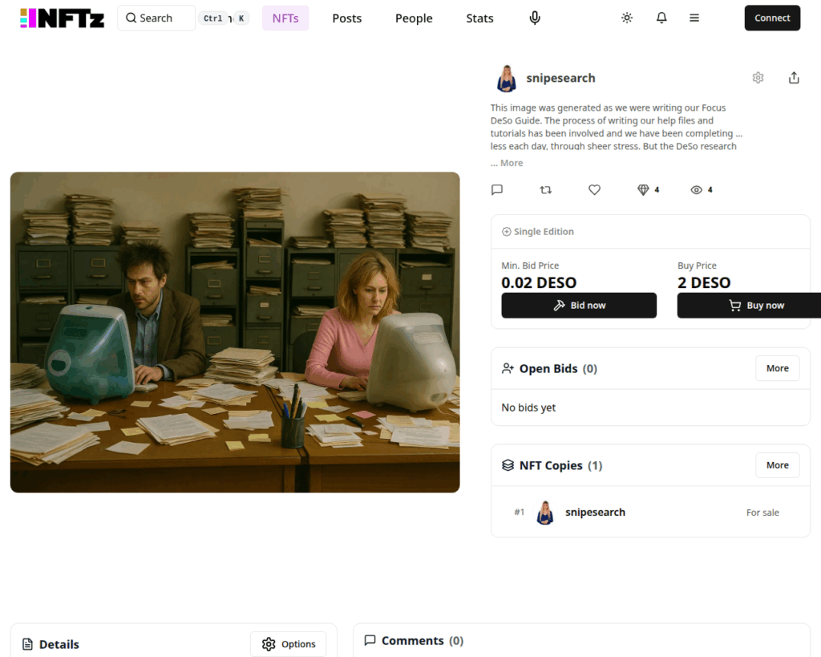Viewport: 821px width, 657px height.
Task: Expand Open Bids with More button
Action: tap(777, 368)
